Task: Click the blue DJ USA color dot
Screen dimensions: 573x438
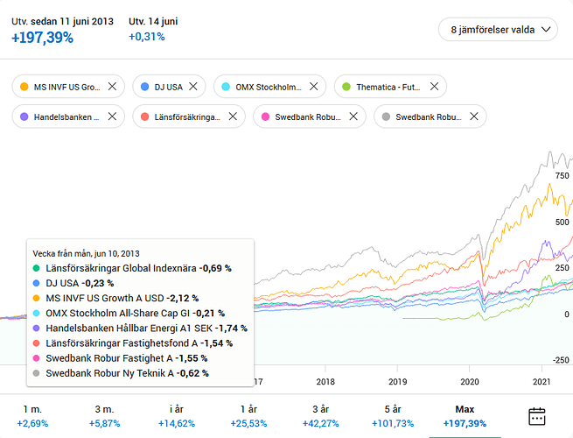Action: click(x=144, y=87)
